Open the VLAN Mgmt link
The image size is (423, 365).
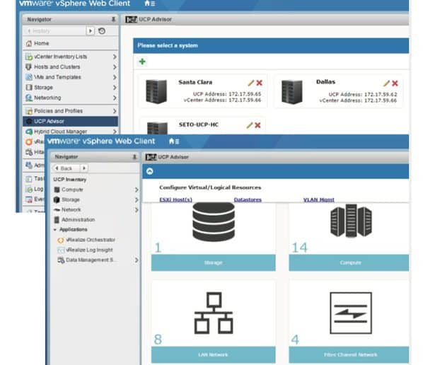[318, 199]
